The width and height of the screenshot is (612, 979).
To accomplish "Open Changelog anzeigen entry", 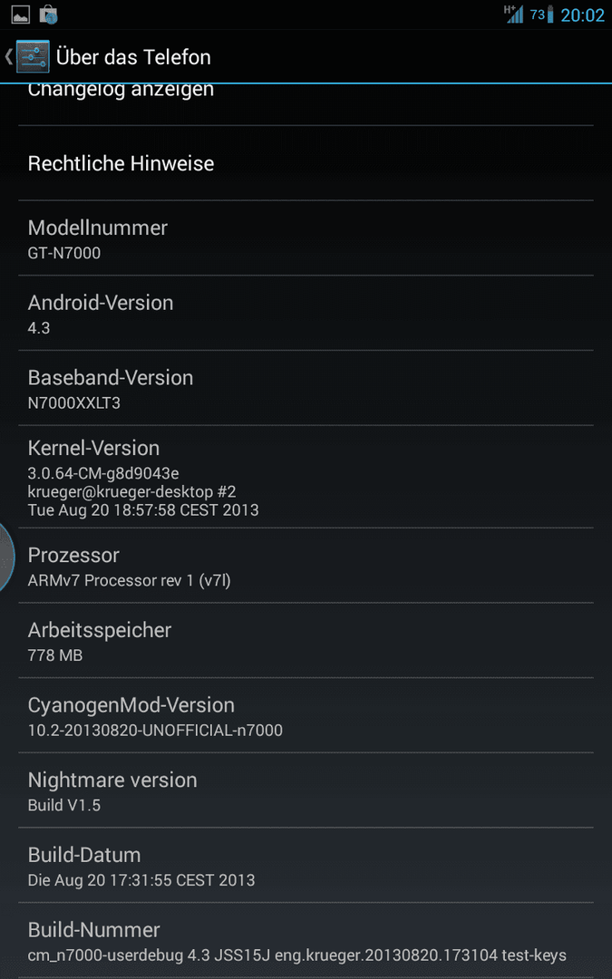I will pyautogui.click(x=306, y=104).
